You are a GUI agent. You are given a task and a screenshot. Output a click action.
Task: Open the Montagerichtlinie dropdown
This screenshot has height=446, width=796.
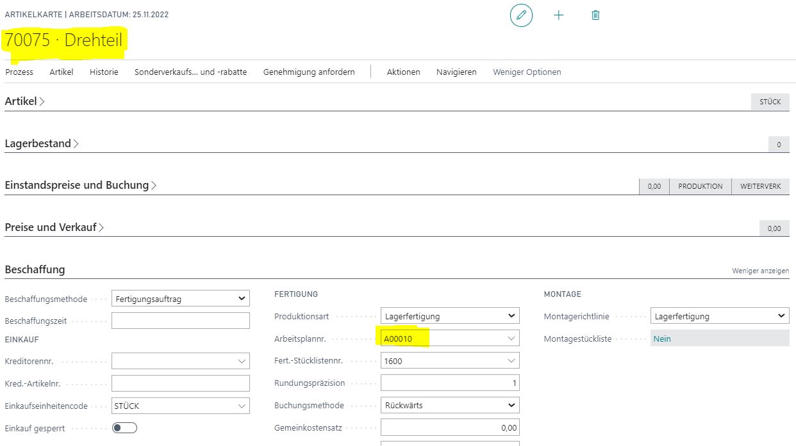[720, 315]
